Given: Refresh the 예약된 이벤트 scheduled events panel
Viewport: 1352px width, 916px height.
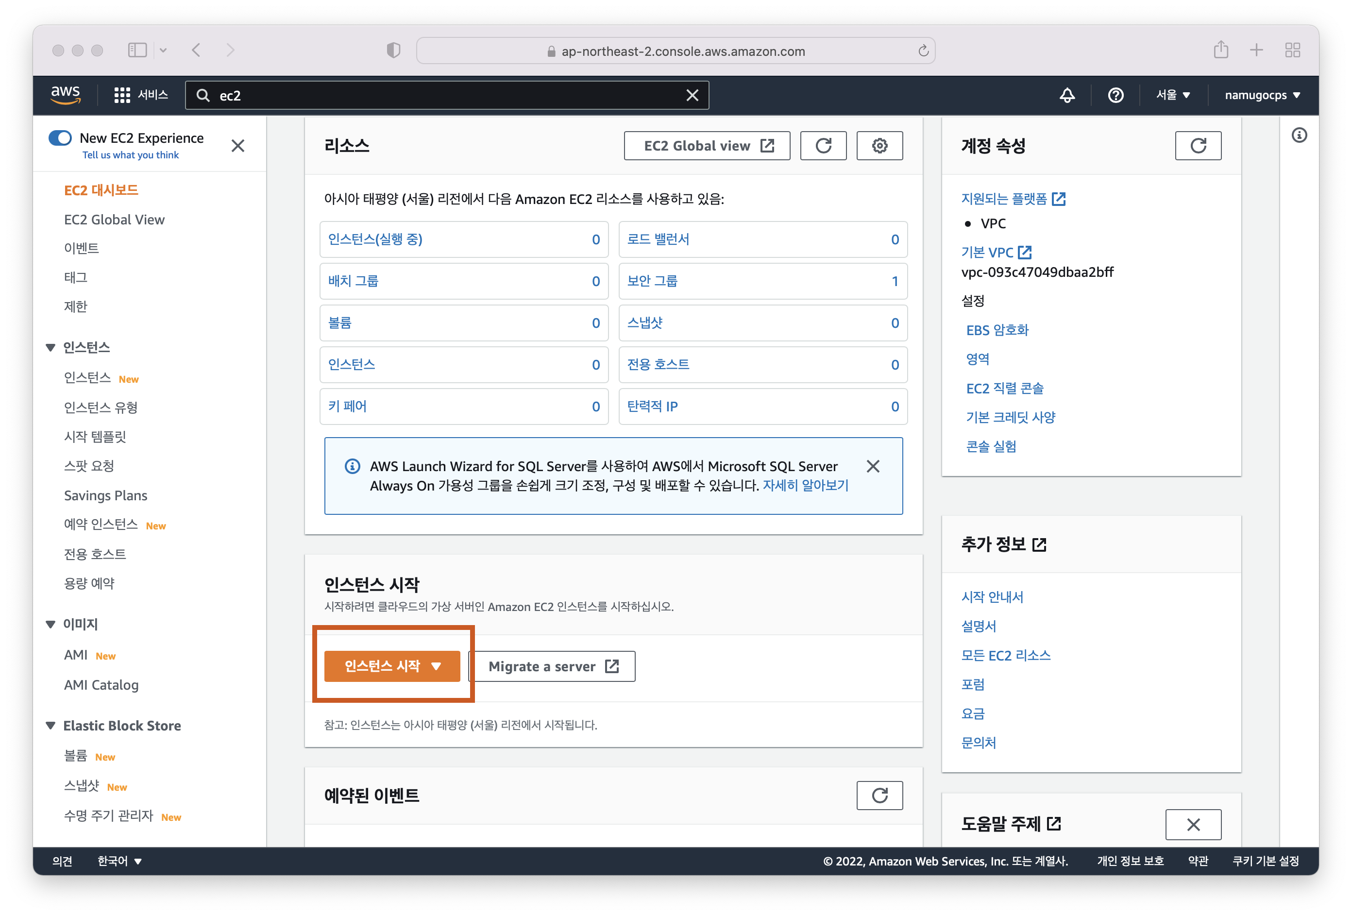Looking at the screenshot, I should (x=879, y=795).
